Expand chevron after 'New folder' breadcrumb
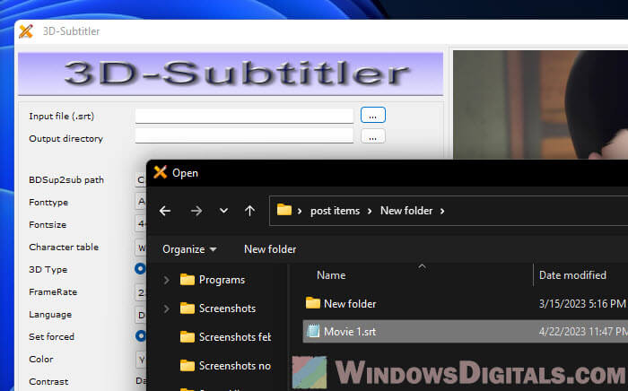 [x=442, y=211]
